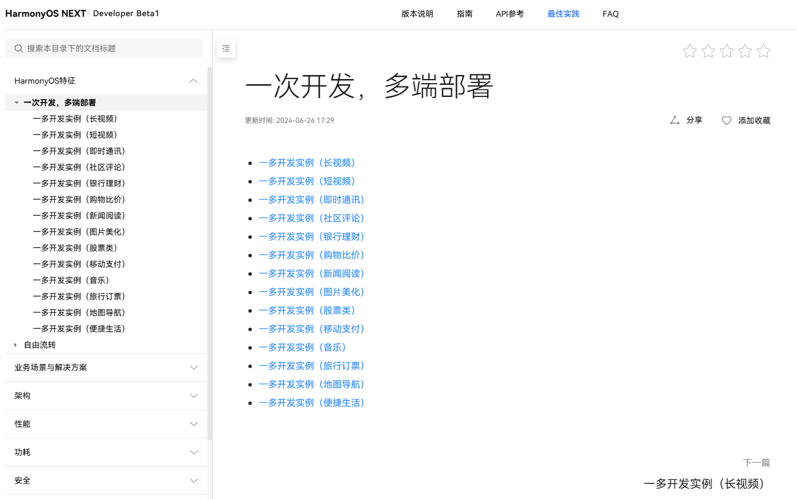797x499 pixels.
Task: Go to next article 一多开发实例（长视频）
Action: click(707, 484)
